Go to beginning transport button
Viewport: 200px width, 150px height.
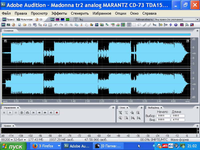click(33, 113)
